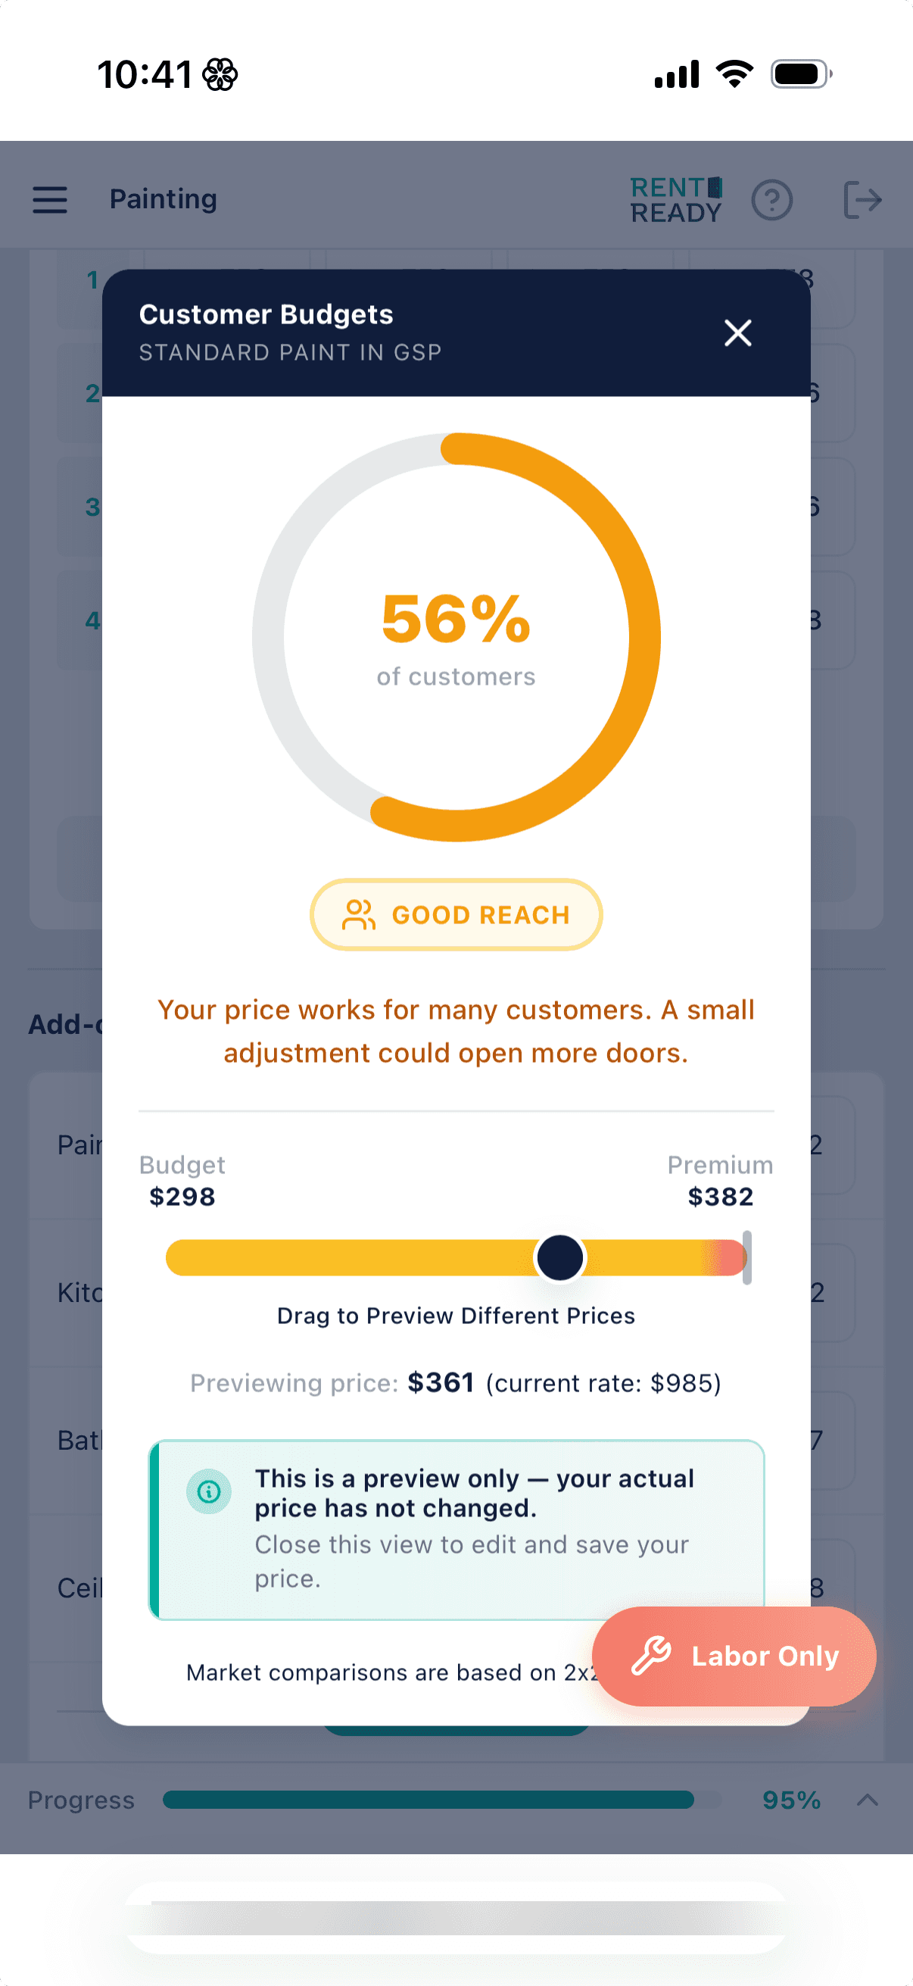Viewport: 913px width, 1986px height.
Task: Open the hamburger navigation menu
Action: pos(49,200)
